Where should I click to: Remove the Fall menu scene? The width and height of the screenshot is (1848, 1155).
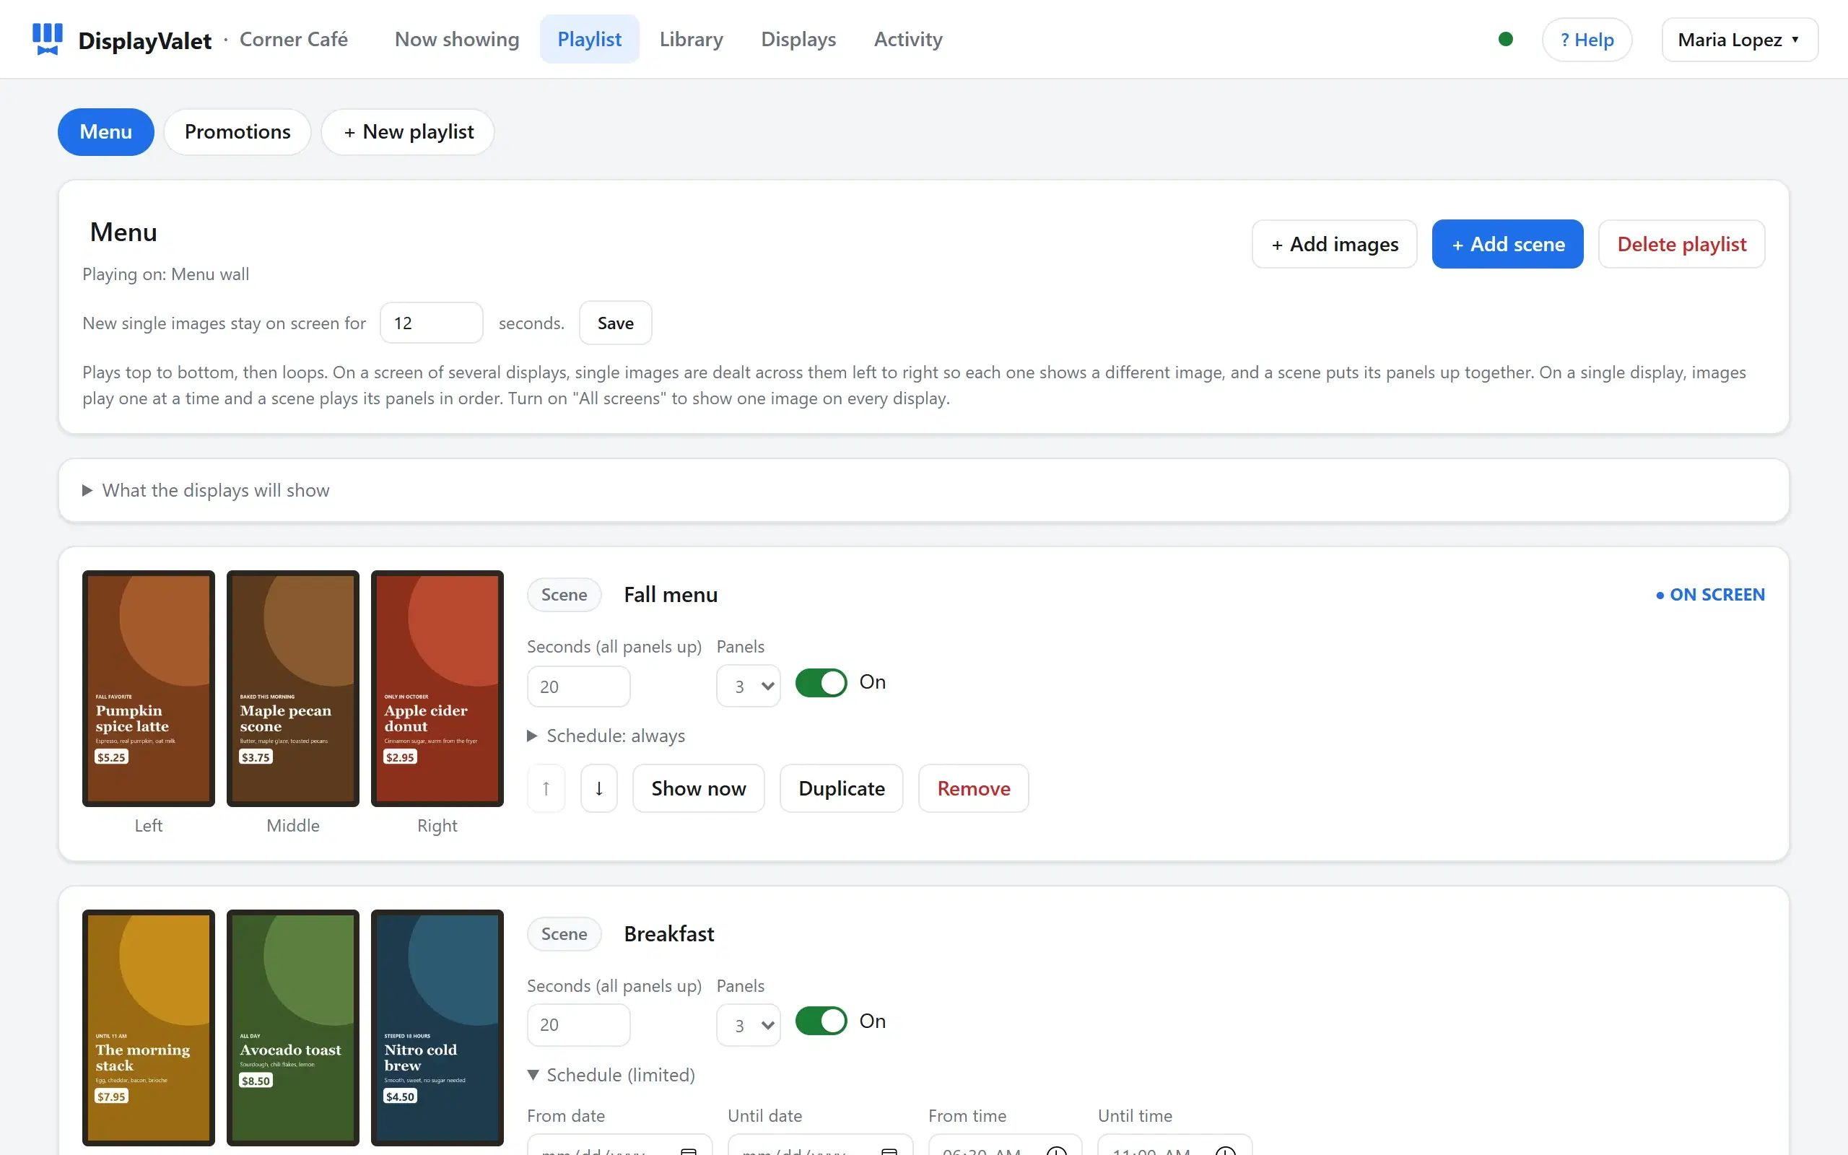(x=974, y=788)
